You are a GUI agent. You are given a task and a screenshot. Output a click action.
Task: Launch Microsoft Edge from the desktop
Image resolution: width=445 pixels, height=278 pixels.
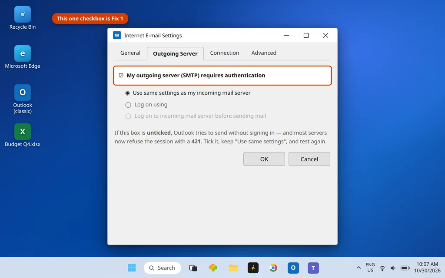23,57
